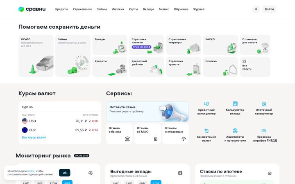
Task: Click the Авиабилеты и путешествия icon
Action: [x=235, y=131]
